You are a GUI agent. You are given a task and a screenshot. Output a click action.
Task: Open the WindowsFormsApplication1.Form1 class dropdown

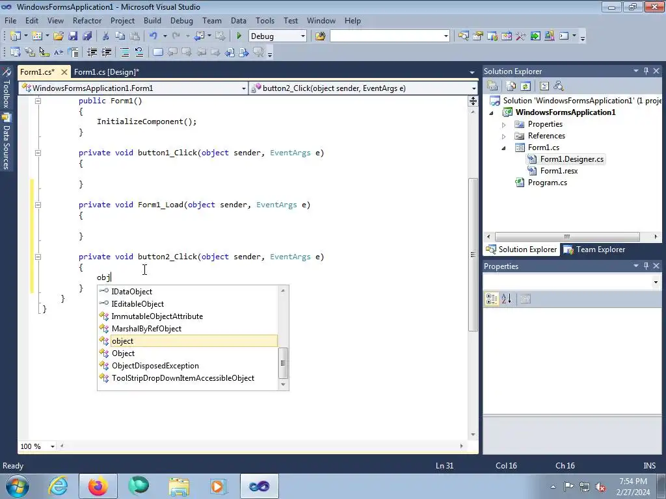click(243, 88)
